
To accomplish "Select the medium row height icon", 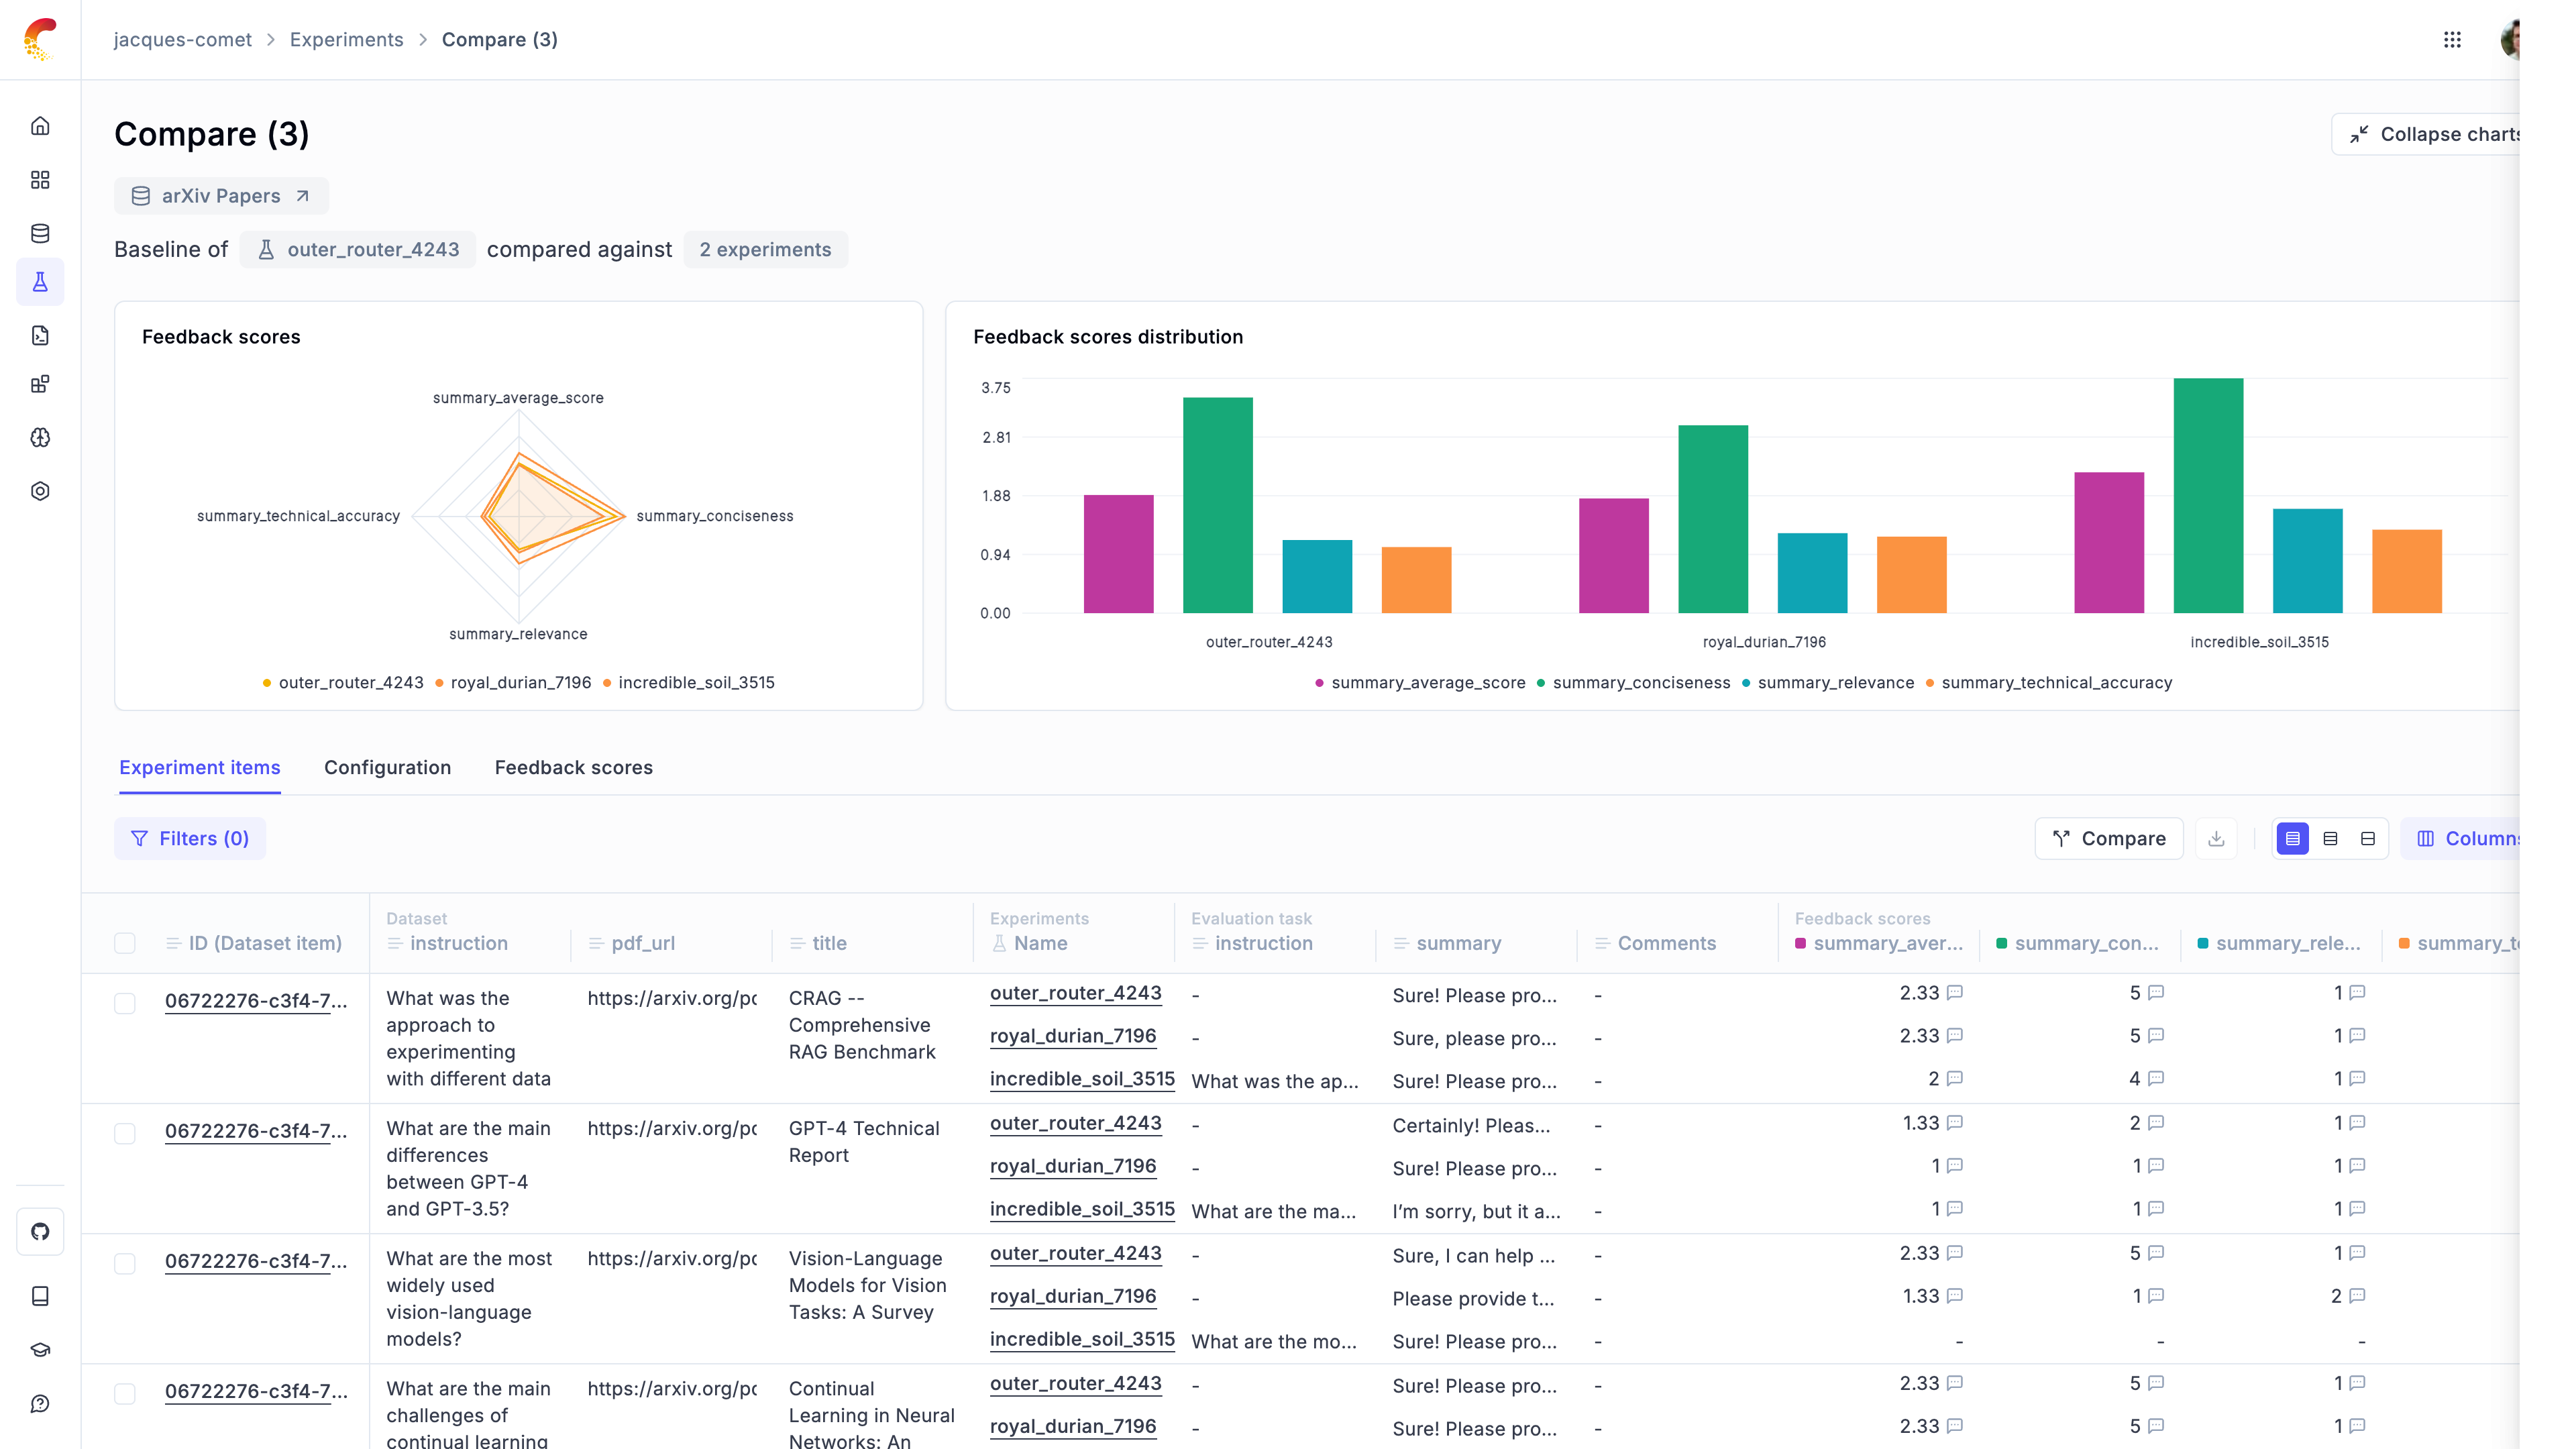I will pos(2330,838).
